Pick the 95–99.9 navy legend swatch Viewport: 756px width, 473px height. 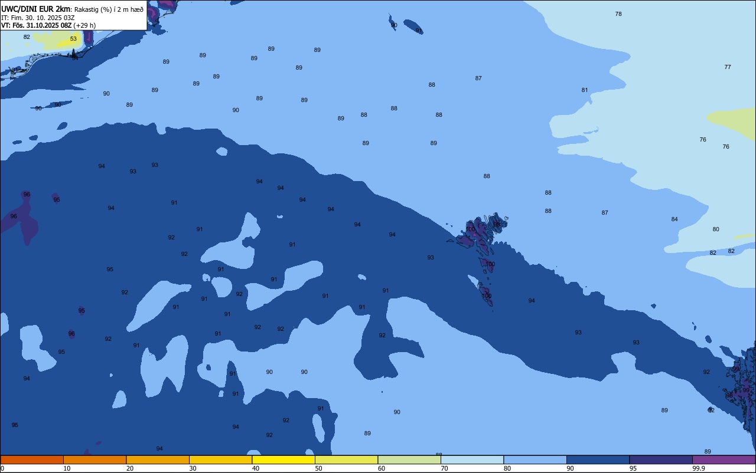[x=661, y=459]
